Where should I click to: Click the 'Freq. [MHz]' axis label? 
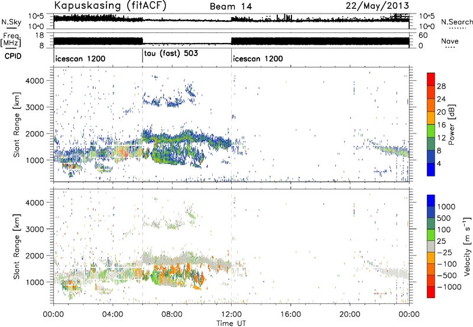tap(11, 40)
